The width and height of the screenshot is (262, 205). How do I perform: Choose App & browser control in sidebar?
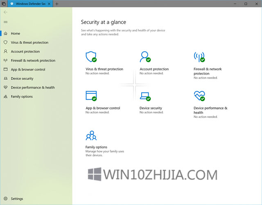[28, 70]
